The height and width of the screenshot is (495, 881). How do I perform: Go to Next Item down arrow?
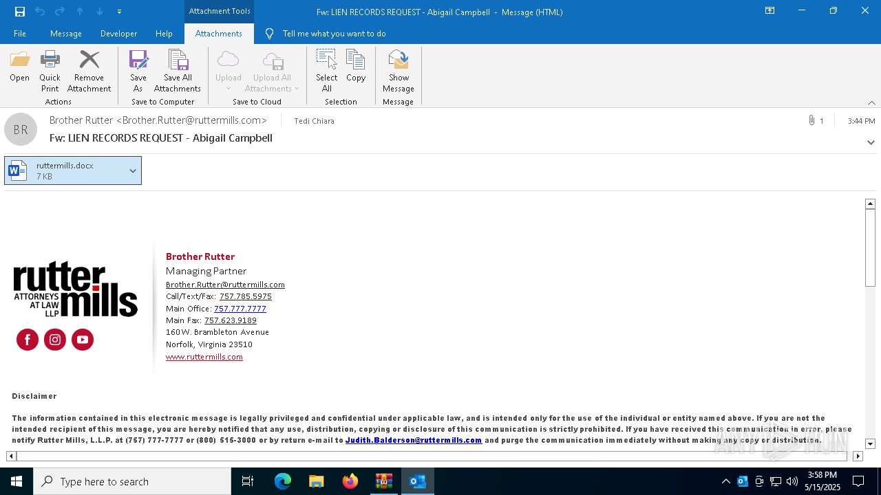tap(100, 12)
